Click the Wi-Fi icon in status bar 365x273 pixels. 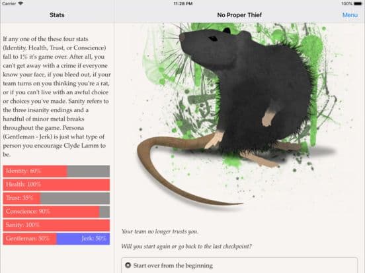20,4
